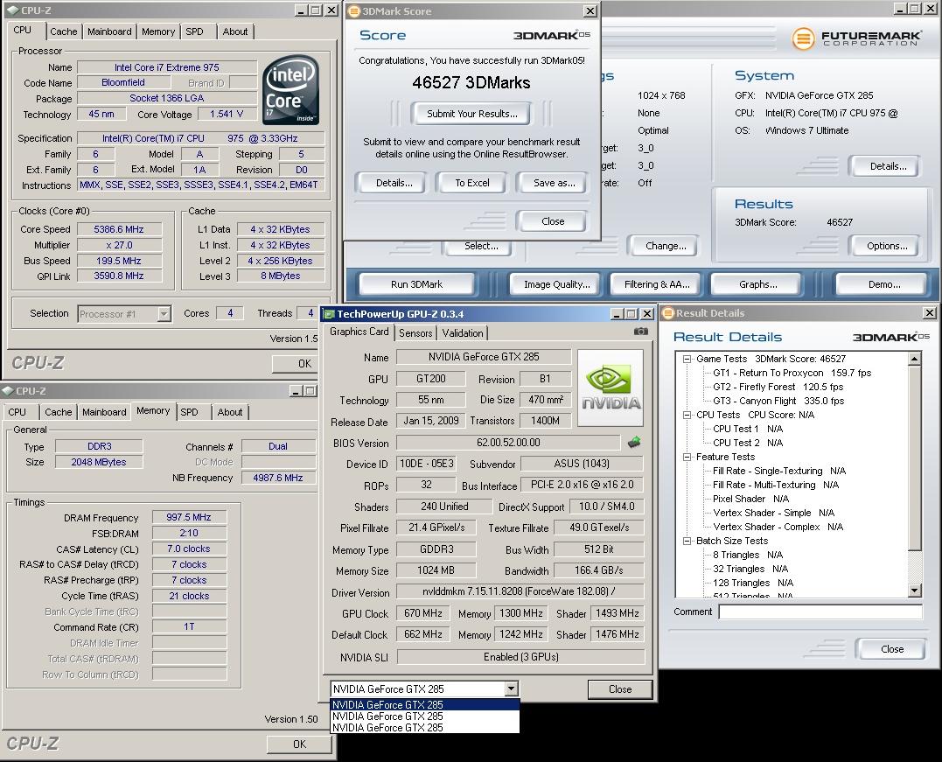Click the To Excel button
The width and height of the screenshot is (942, 762).
pyautogui.click(x=472, y=183)
